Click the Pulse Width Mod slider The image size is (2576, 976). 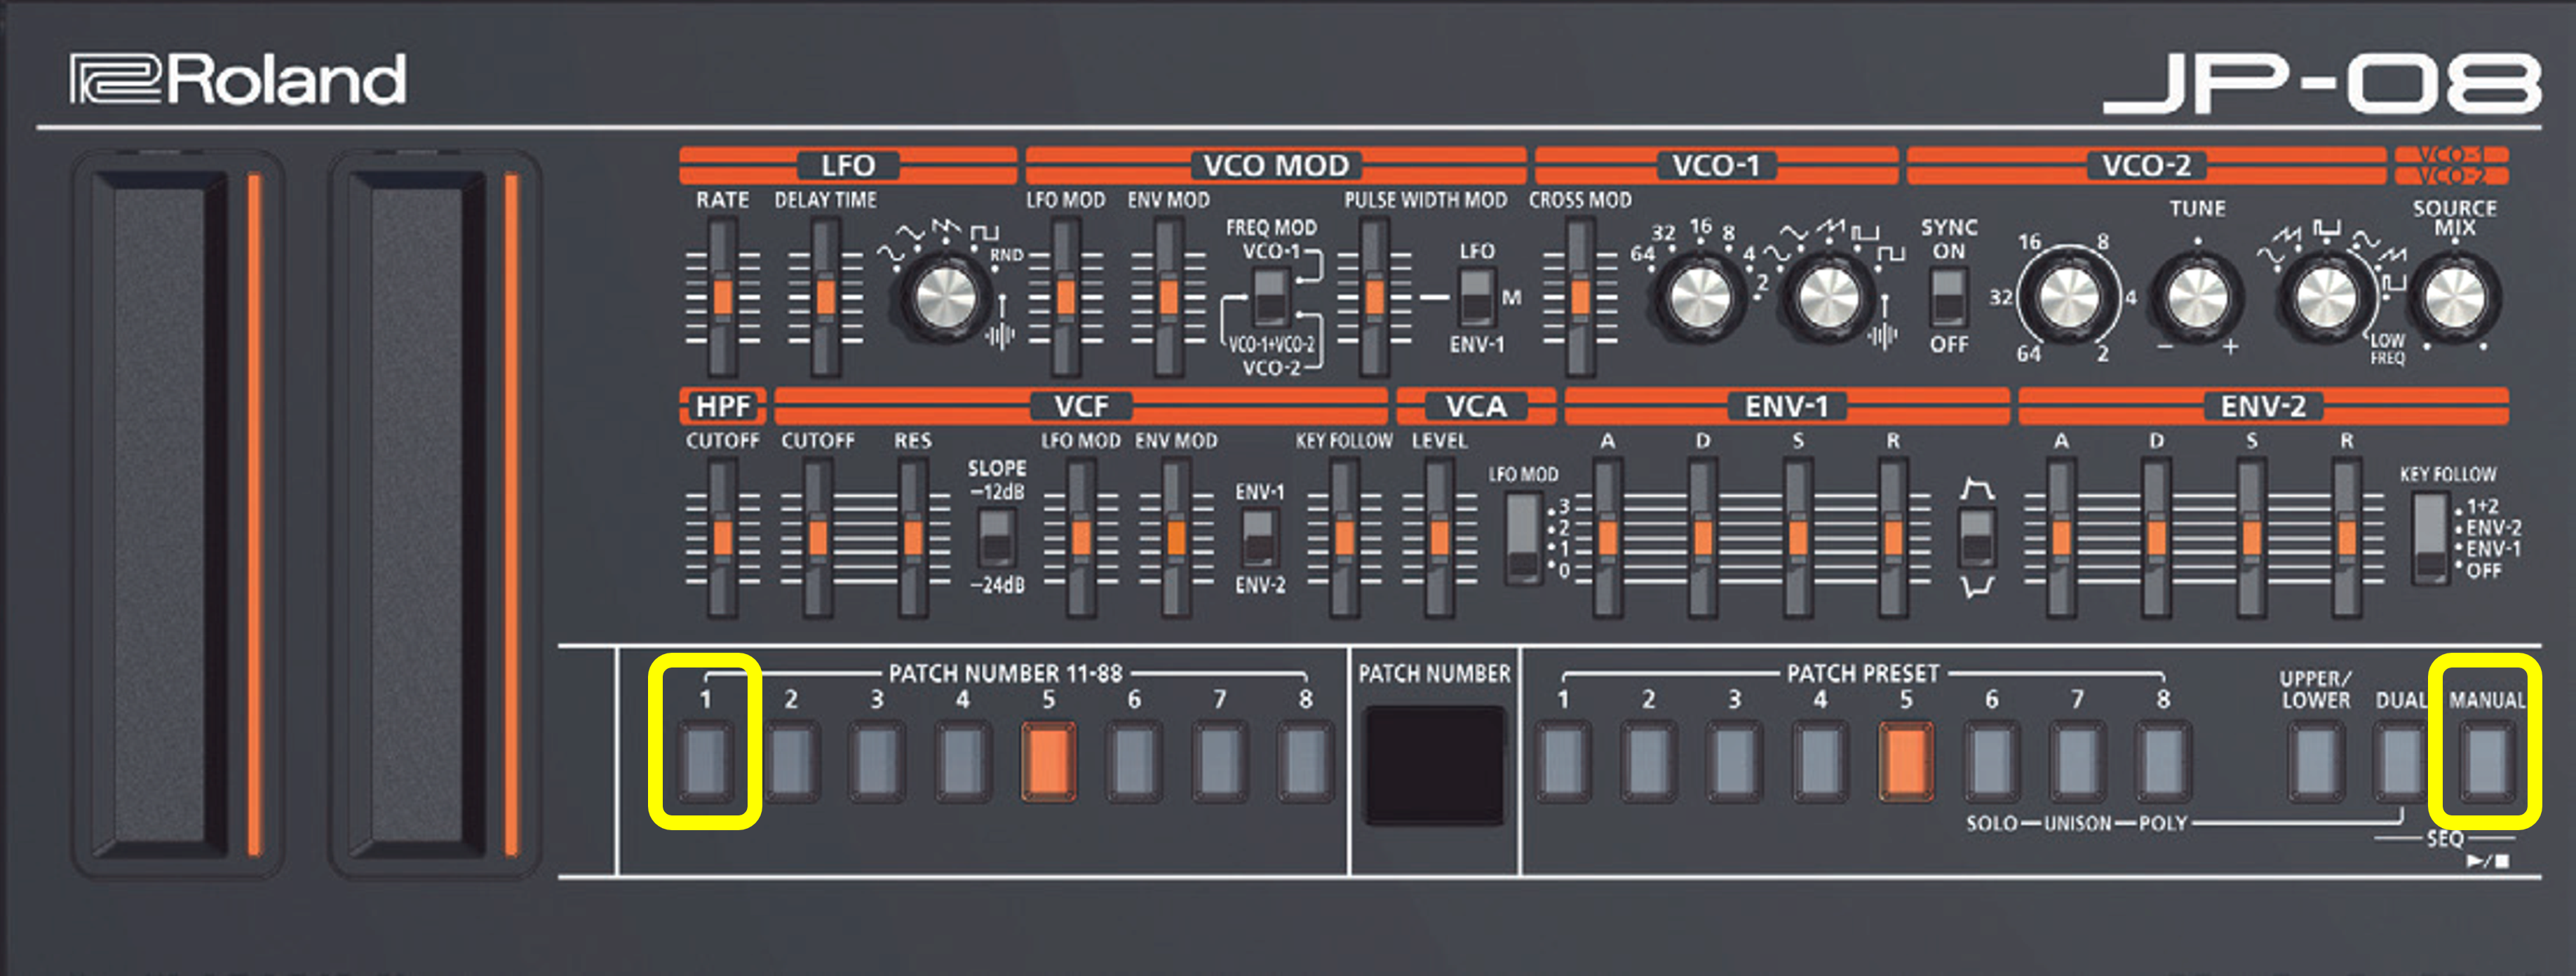pos(1375,297)
